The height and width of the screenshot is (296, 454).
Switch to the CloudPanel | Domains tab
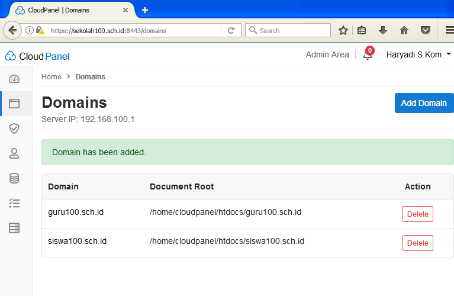[x=66, y=10]
